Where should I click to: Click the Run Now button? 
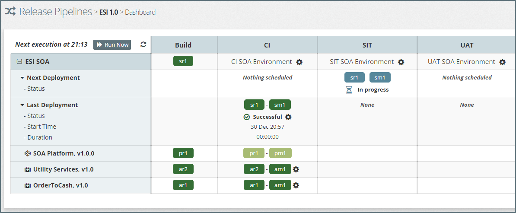coord(112,45)
